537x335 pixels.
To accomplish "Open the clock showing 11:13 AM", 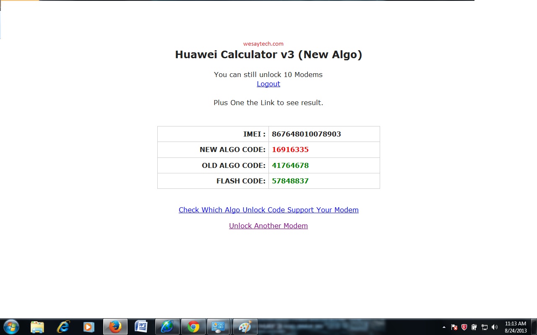I will pyautogui.click(x=516, y=327).
